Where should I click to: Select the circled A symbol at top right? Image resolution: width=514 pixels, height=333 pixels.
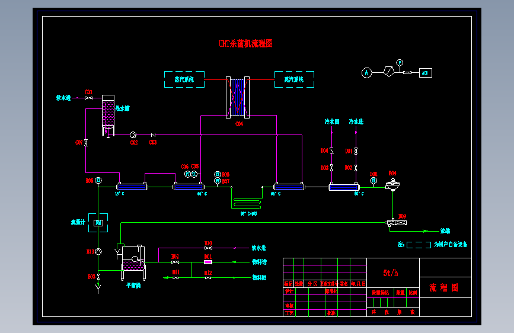[x=366, y=73]
